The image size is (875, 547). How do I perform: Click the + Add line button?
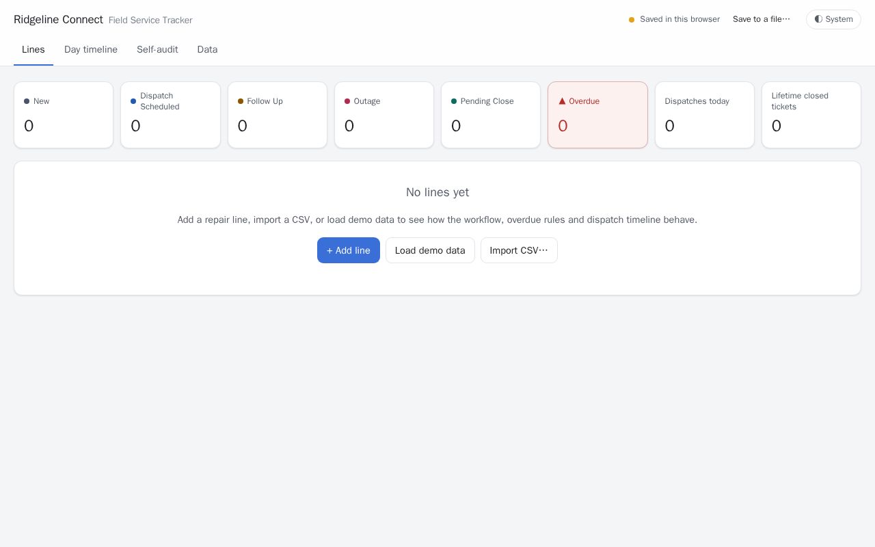[x=349, y=250]
